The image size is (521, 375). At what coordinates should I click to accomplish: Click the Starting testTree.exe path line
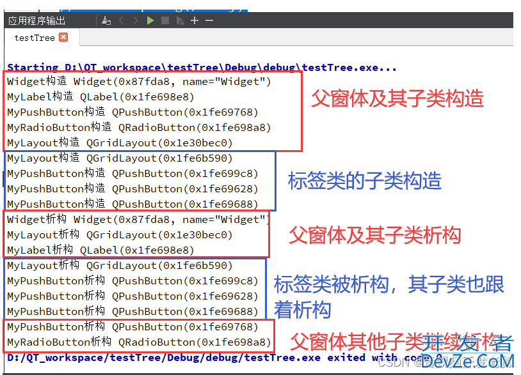[x=202, y=68]
